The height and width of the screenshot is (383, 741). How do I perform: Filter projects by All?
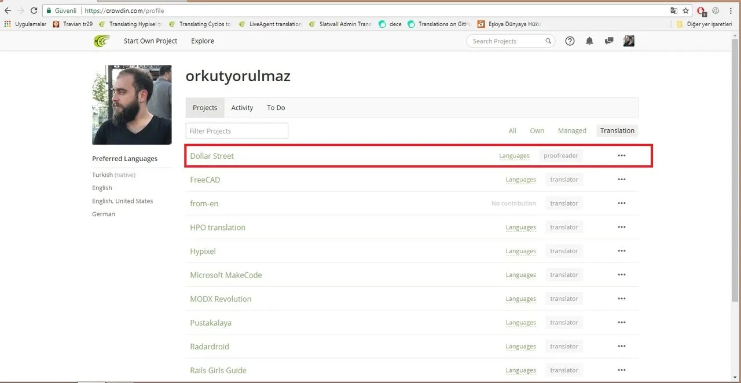(512, 131)
